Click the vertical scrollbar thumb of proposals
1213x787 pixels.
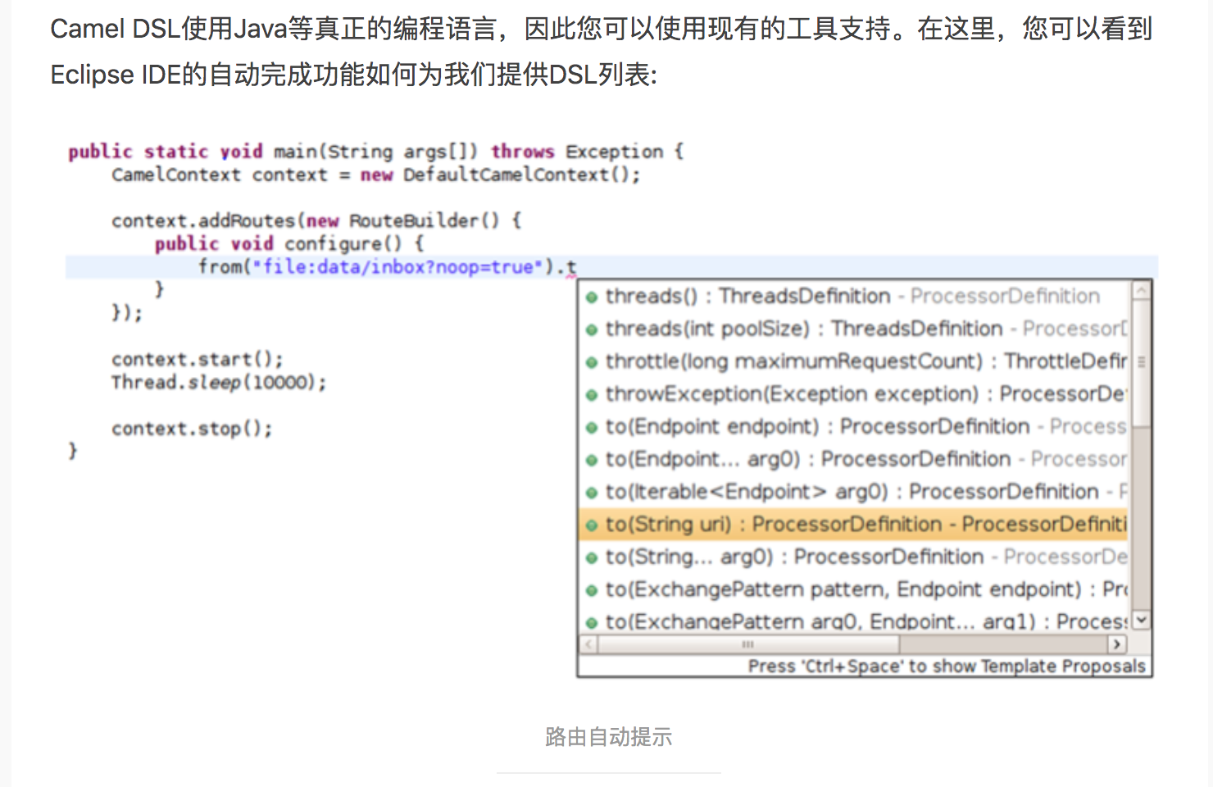click(1142, 363)
